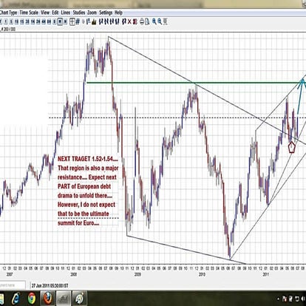Open the Settings menu
Viewport: 306px width, 306px height.
(106, 13)
